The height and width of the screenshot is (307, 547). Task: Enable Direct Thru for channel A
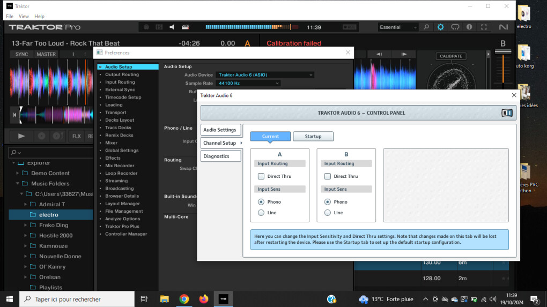[x=261, y=176]
